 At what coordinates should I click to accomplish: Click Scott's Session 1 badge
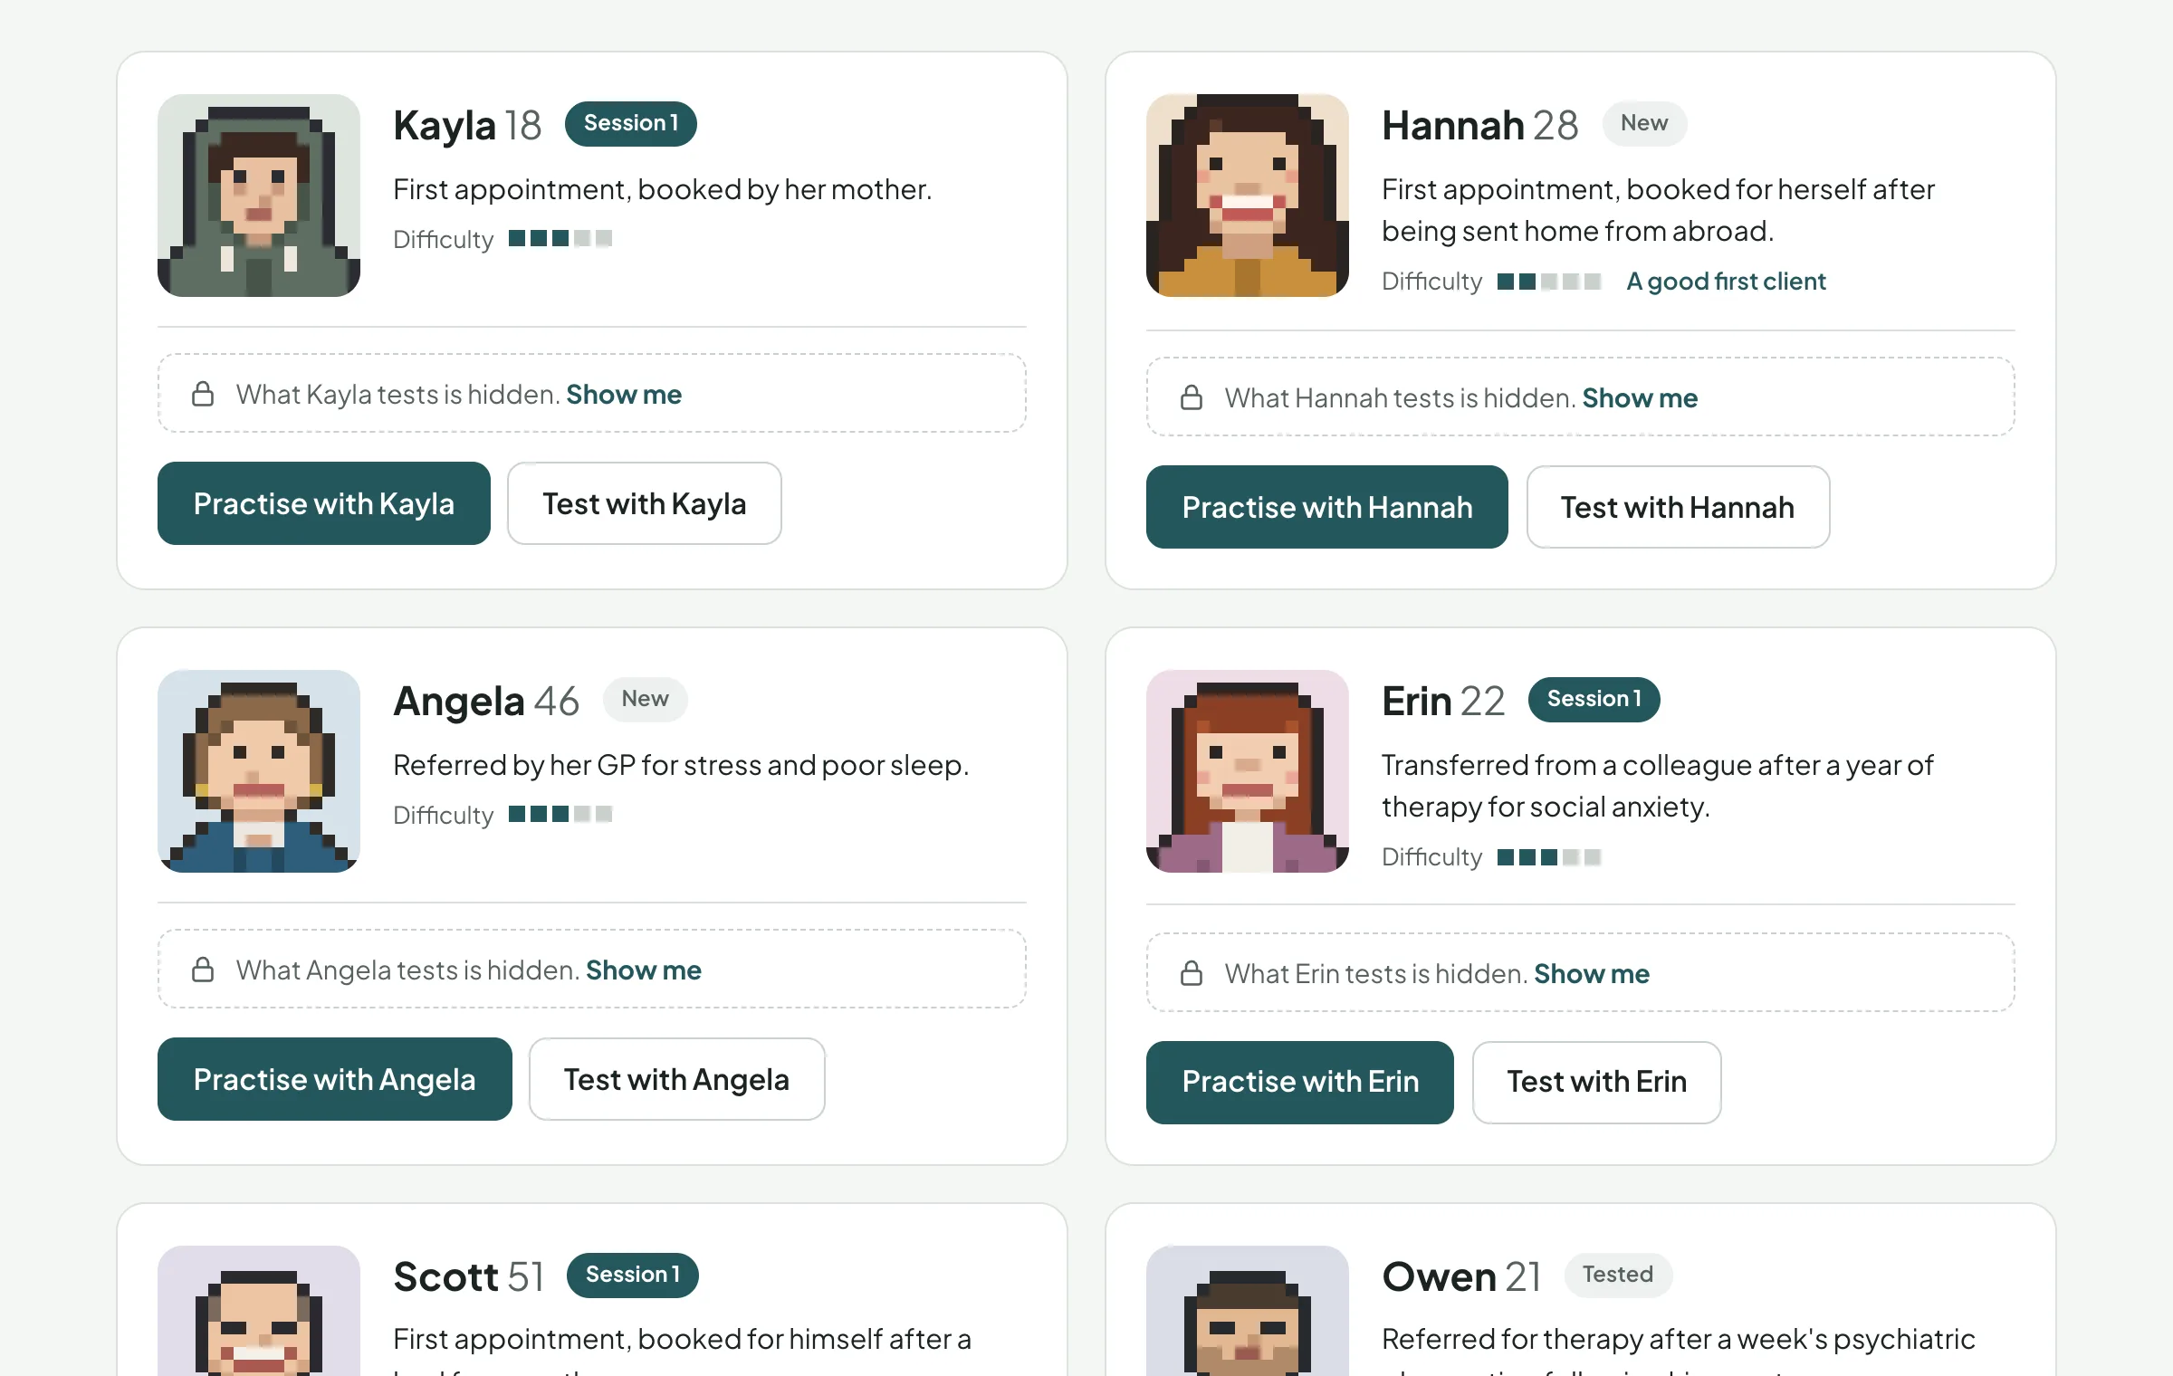(x=633, y=1275)
